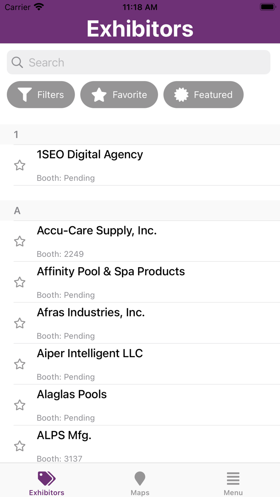Open the Menu tab

[x=233, y=483]
